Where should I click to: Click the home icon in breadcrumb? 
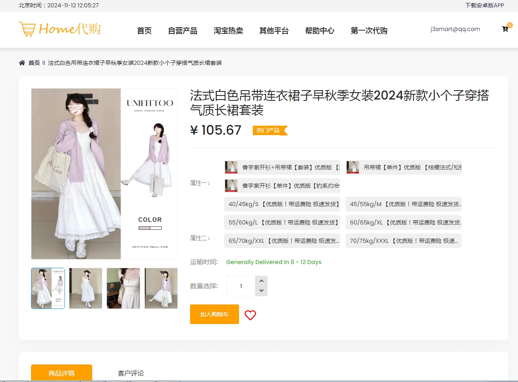[x=22, y=63]
